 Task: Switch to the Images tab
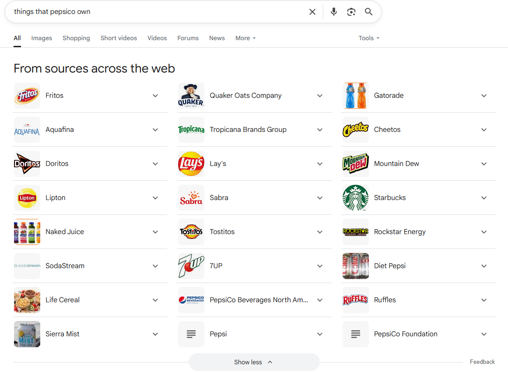pyautogui.click(x=42, y=38)
